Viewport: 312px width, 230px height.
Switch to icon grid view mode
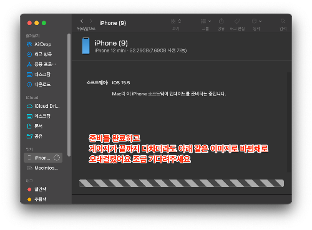pos(173,21)
